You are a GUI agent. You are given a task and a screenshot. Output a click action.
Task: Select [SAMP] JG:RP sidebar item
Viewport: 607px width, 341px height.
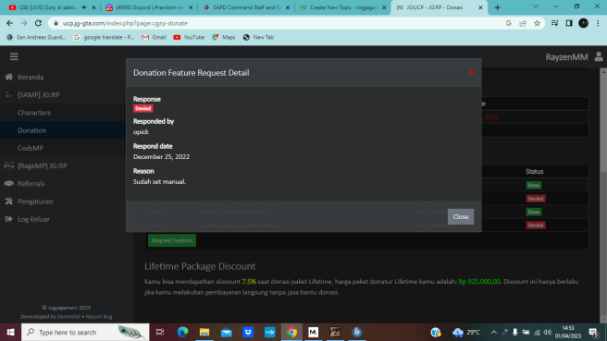point(38,94)
